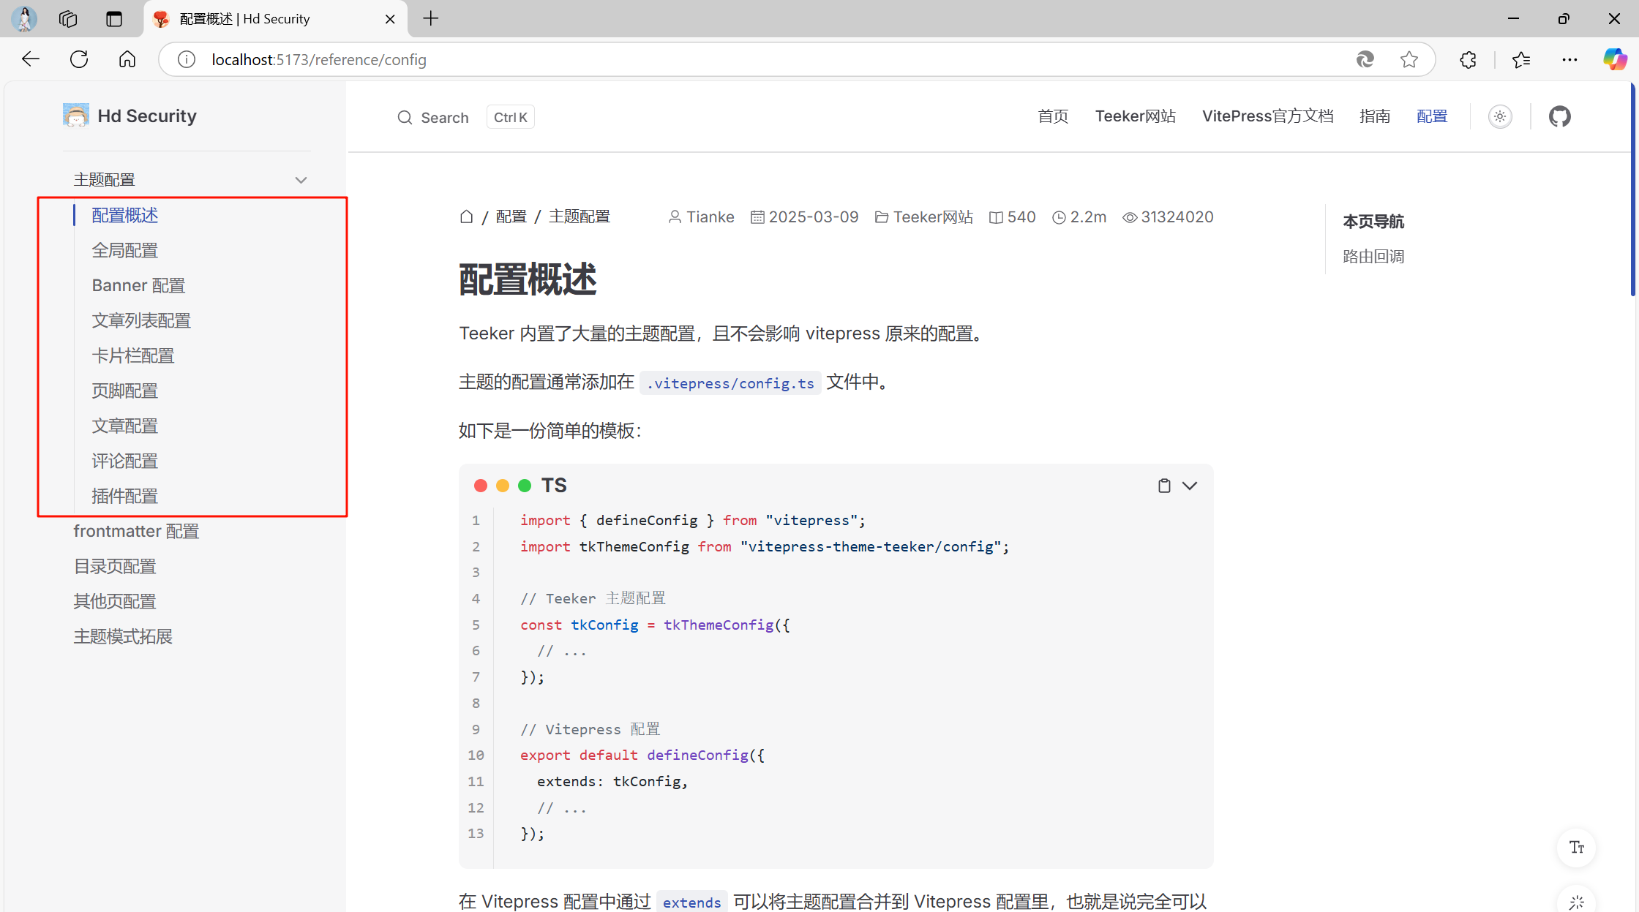This screenshot has height=912, width=1639.
Task: Click the Hd Security logo image
Action: pyautogui.click(x=76, y=116)
